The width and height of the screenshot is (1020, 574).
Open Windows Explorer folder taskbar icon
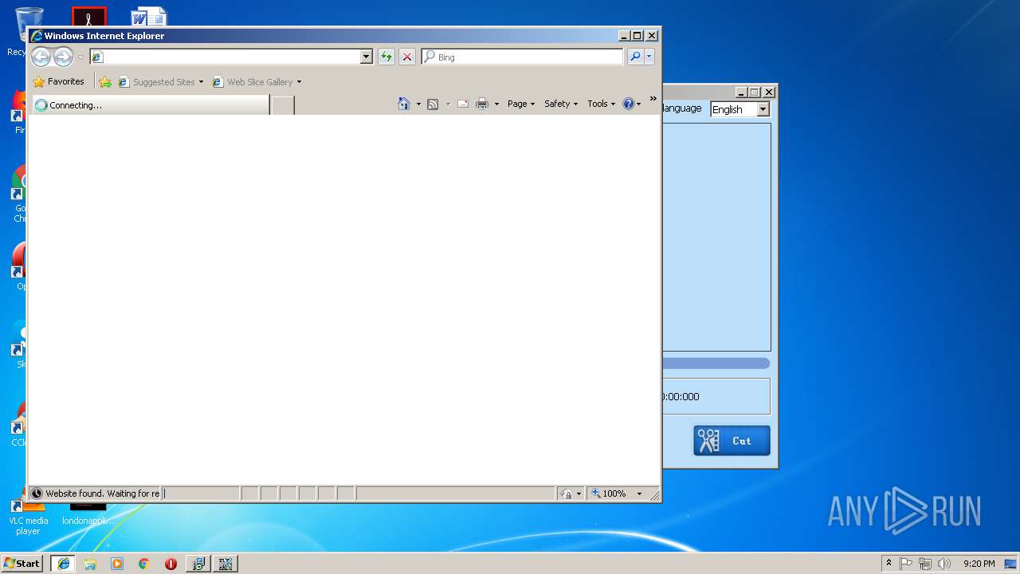pyautogui.click(x=90, y=564)
